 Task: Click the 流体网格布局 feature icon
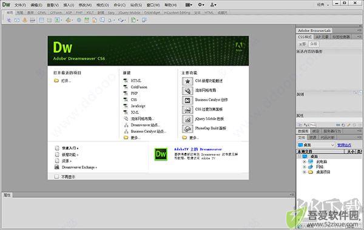coord(187,90)
